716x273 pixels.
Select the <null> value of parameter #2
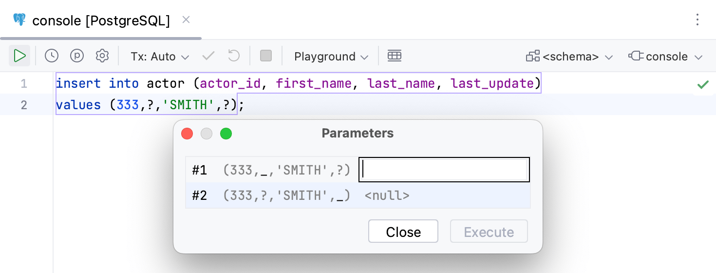click(x=387, y=195)
